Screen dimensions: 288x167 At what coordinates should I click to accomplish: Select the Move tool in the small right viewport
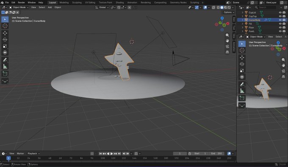coord(242,57)
